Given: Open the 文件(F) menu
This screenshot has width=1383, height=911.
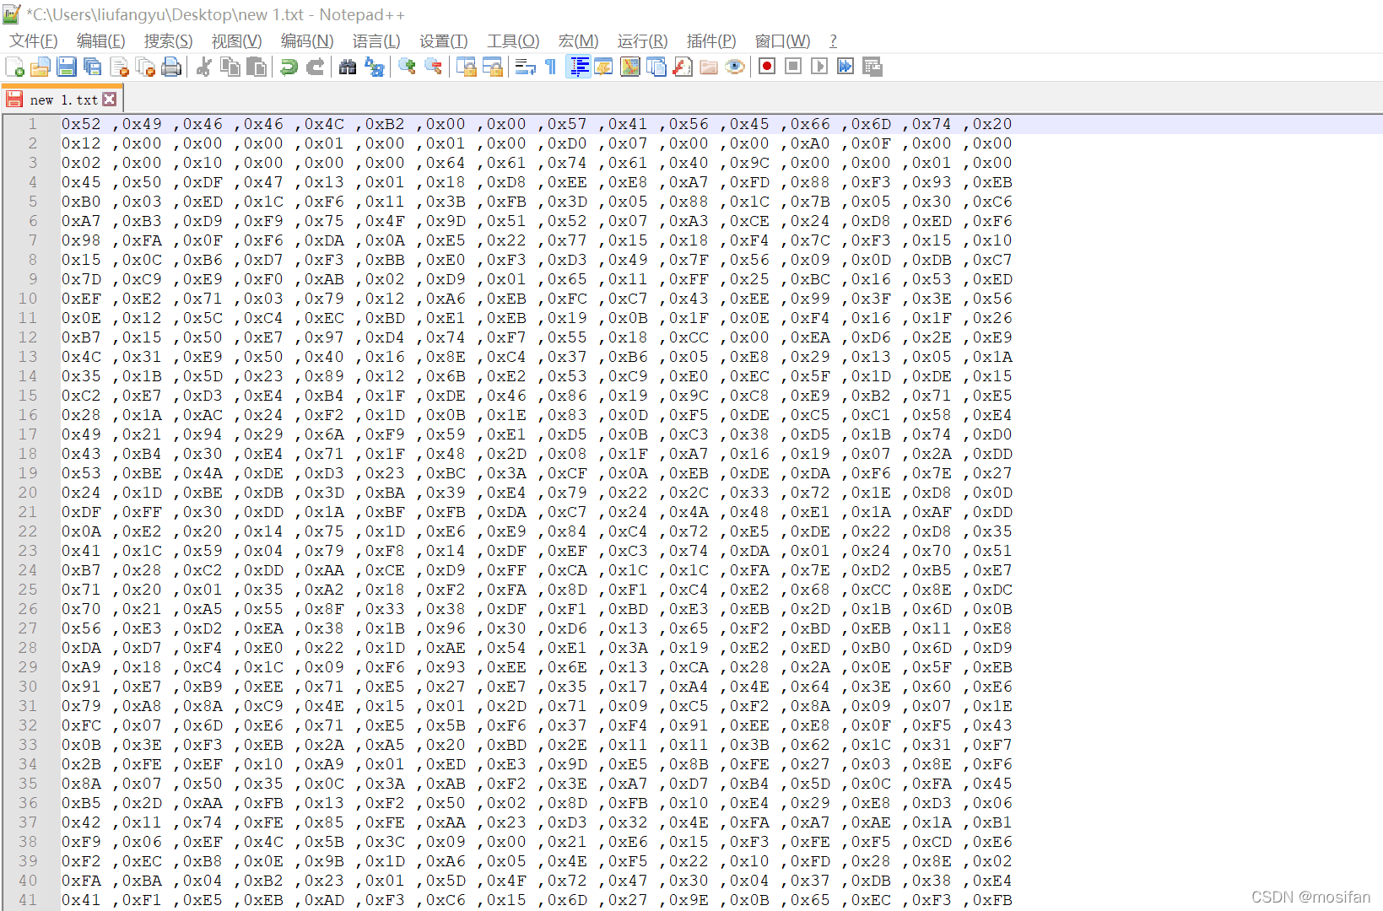Looking at the screenshot, I should pos(34,41).
